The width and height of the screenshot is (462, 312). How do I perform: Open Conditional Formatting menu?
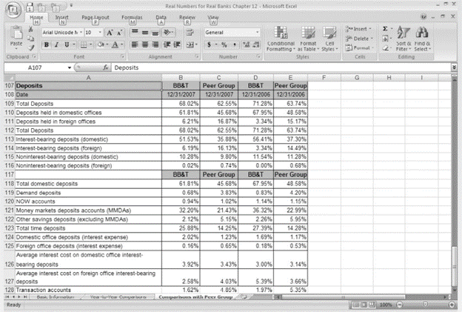281,39
